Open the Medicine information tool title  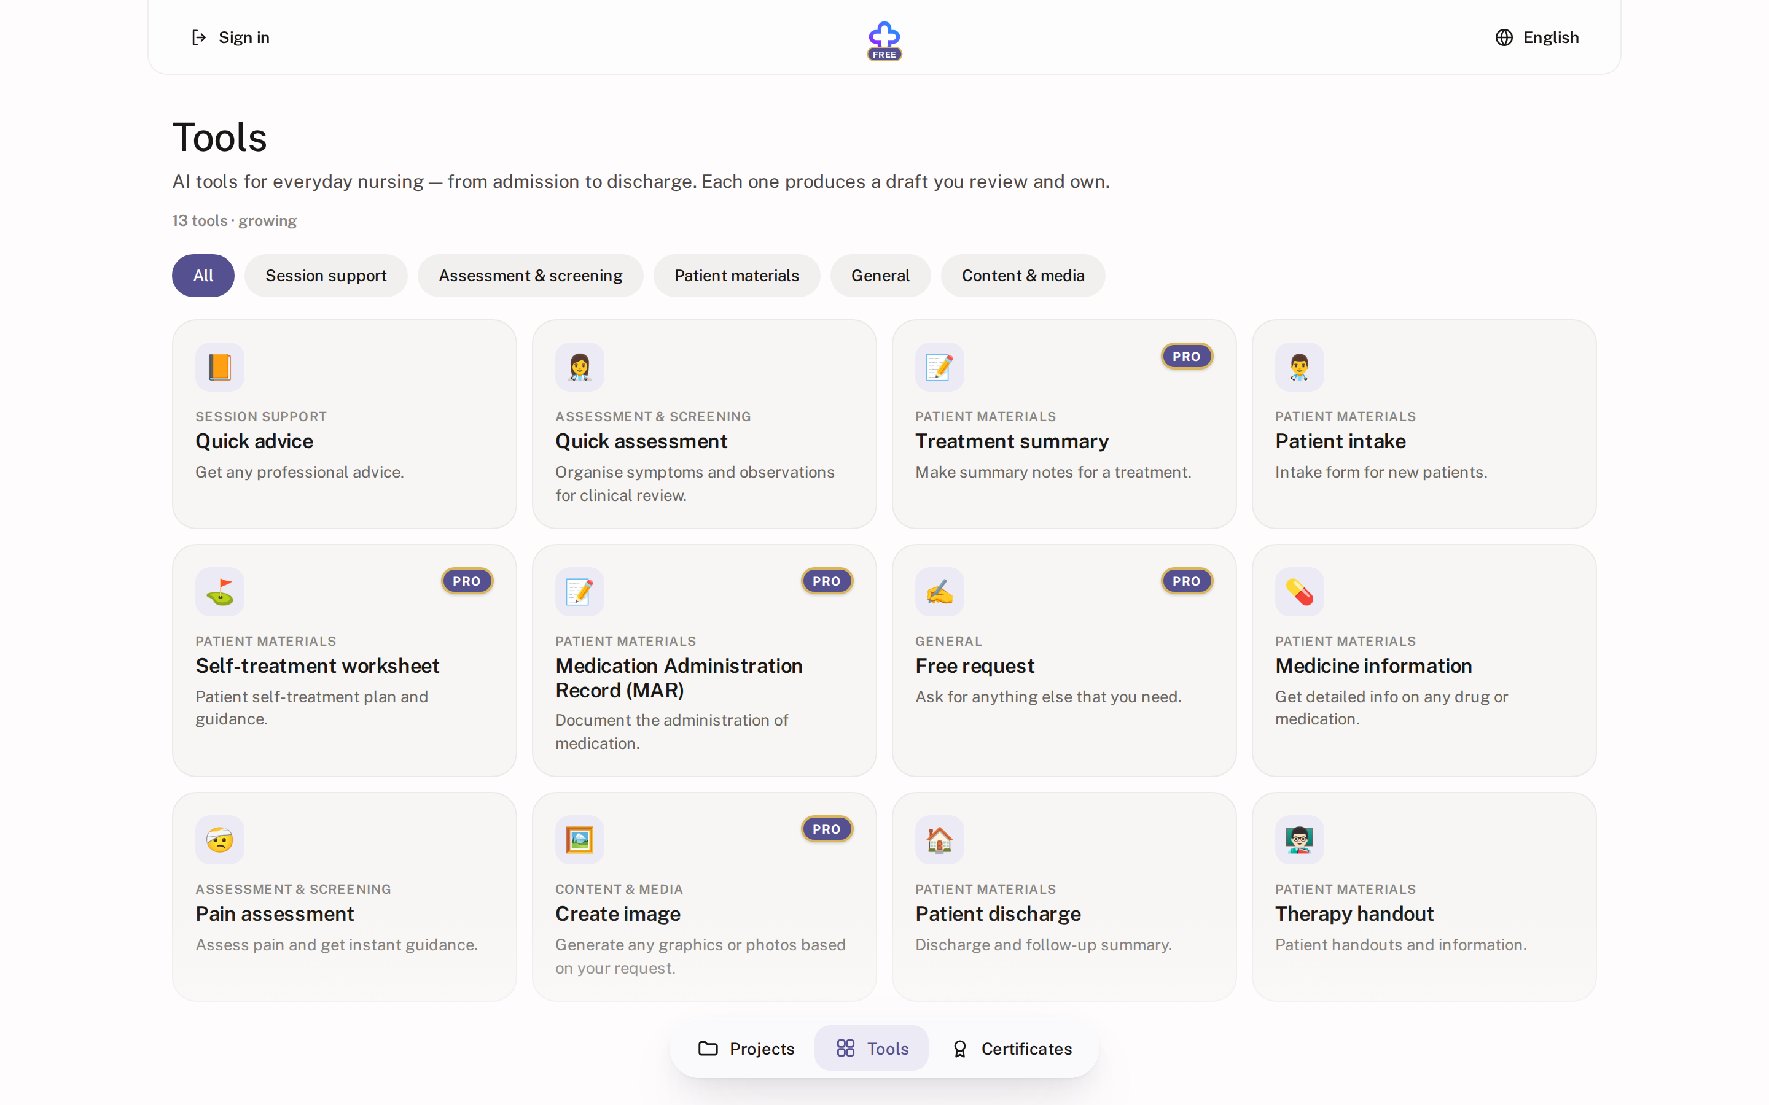pos(1373,666)
